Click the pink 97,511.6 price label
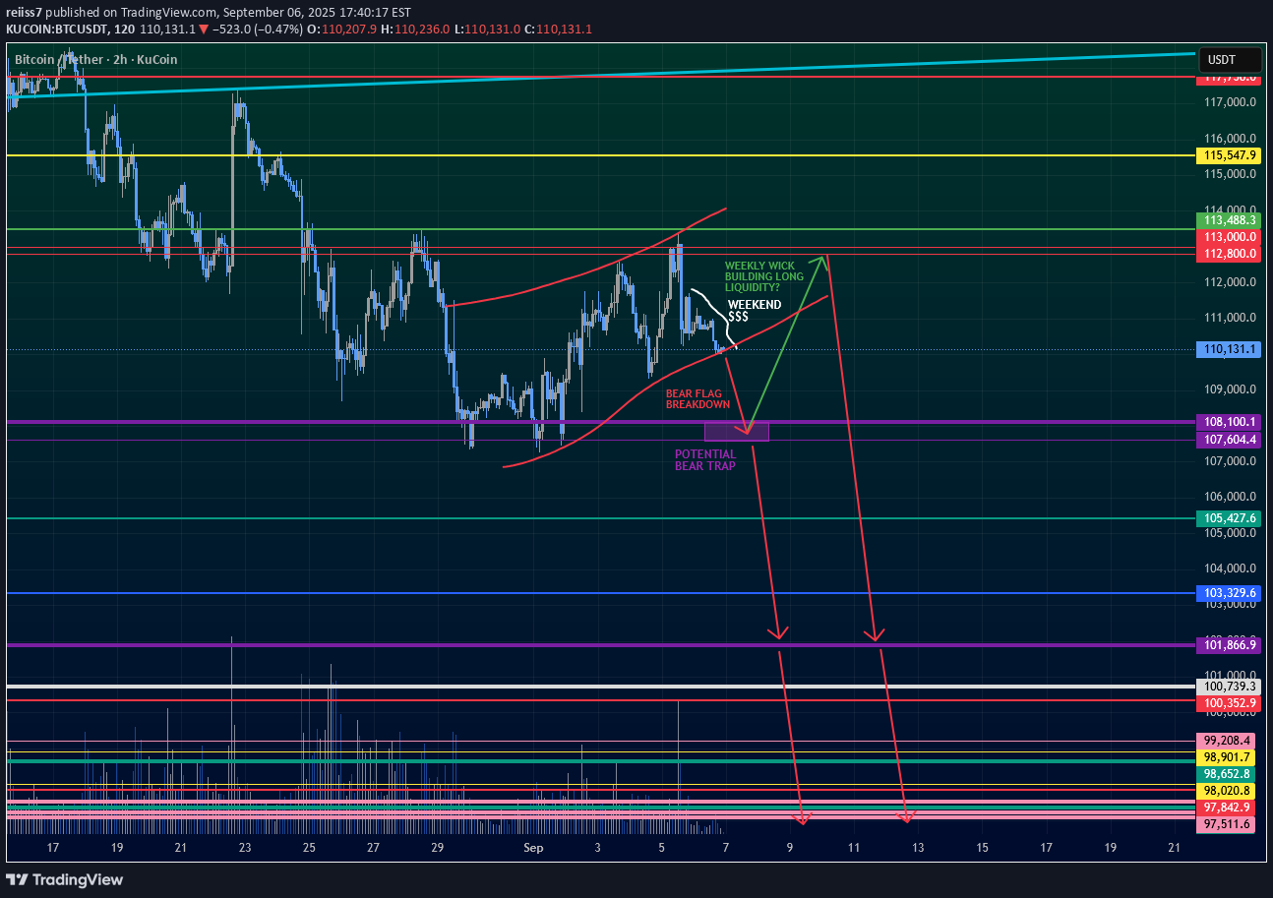The width and height of the screenshot is (1273, 898). (1227, 824)
